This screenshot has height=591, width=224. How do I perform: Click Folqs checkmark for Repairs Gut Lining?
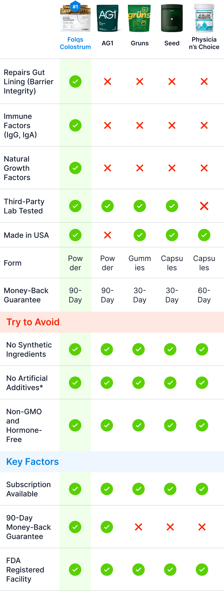[75, 82]
